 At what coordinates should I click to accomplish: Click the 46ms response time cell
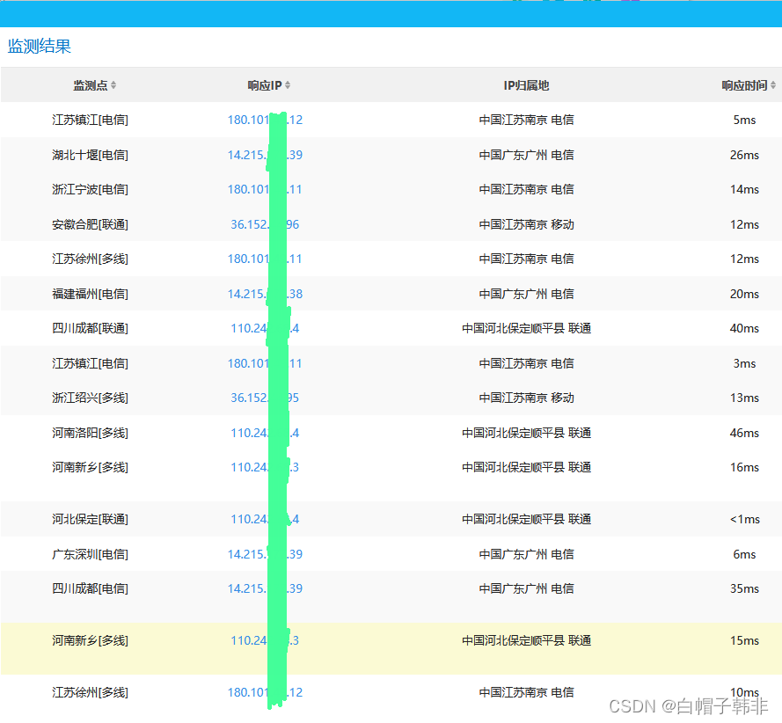[x=744, y=433]
